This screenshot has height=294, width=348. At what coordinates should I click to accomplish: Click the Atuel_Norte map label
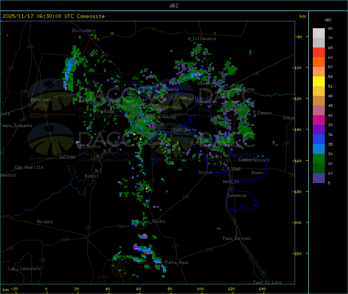[184, 130]
